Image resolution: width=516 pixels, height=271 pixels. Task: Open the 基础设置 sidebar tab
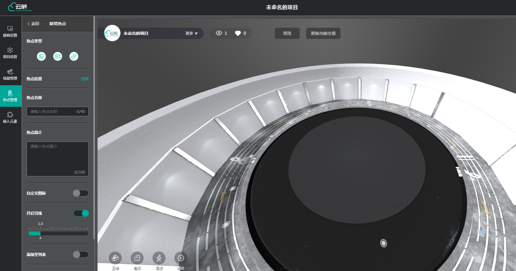tap(10, 31)
